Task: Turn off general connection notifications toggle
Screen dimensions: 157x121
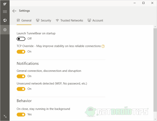Action: click(x=21, y=76)
